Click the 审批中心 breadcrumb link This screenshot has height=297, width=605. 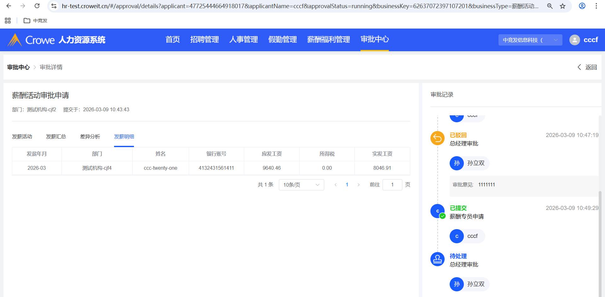coord(18,67)
